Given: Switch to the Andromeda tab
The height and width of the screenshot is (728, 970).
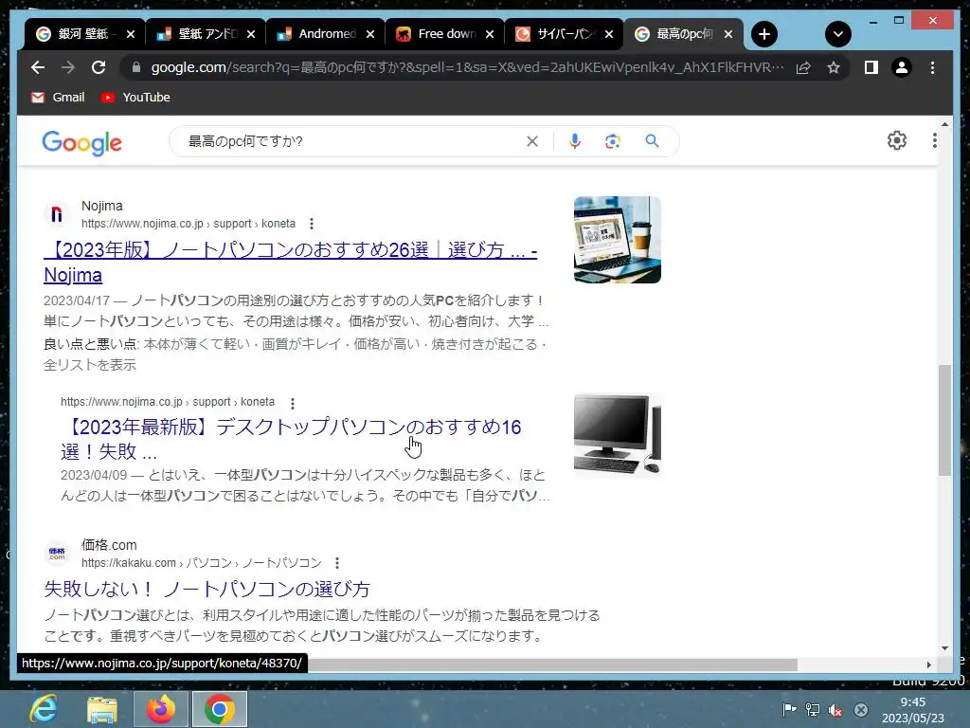Looking at the screenshot, I should 318,34.
